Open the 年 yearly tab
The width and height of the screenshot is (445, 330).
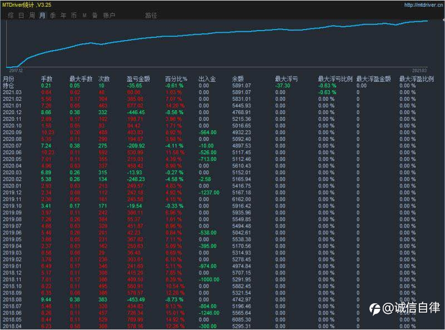tap(63, 16)
